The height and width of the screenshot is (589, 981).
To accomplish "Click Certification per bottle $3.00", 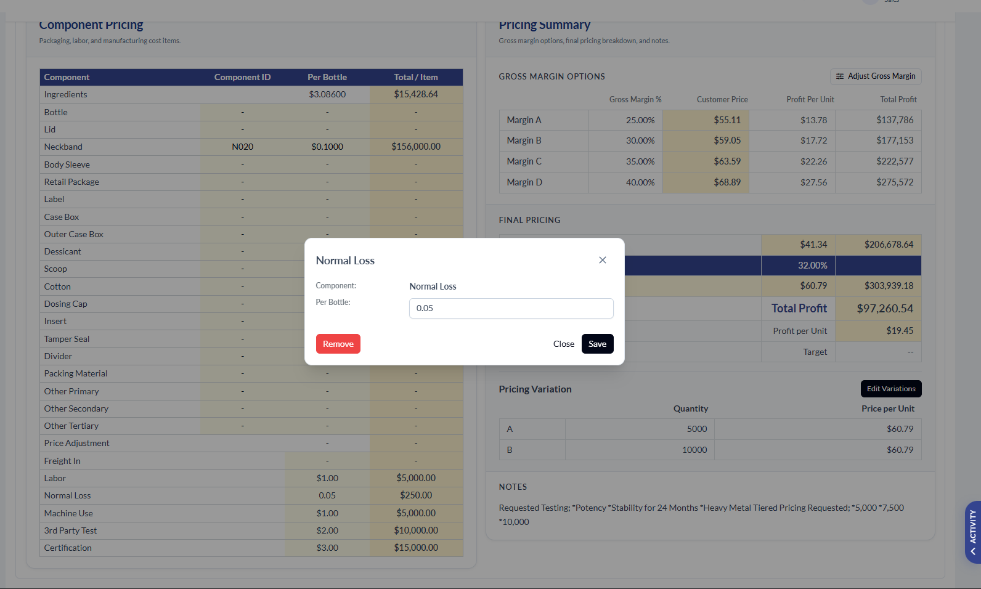I will [x=327, y=548].
